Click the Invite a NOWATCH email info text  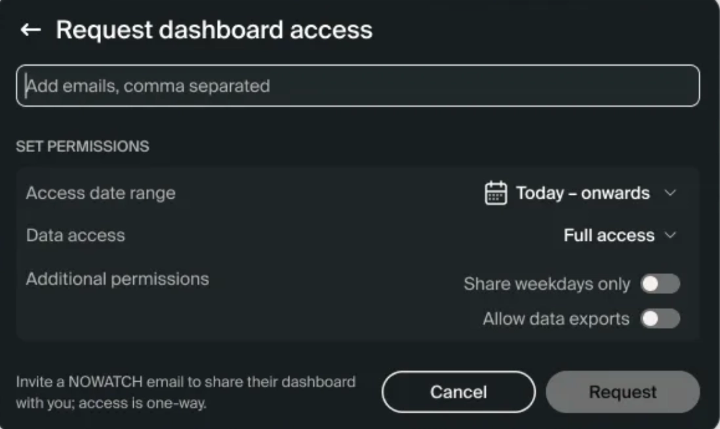[x=186, y=392]
